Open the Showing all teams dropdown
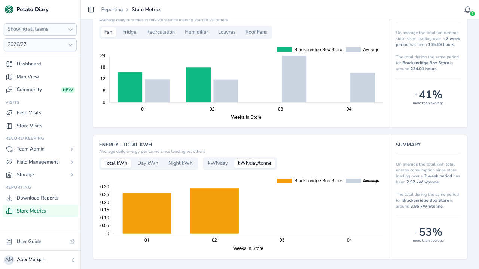 (x=40, y=30)
